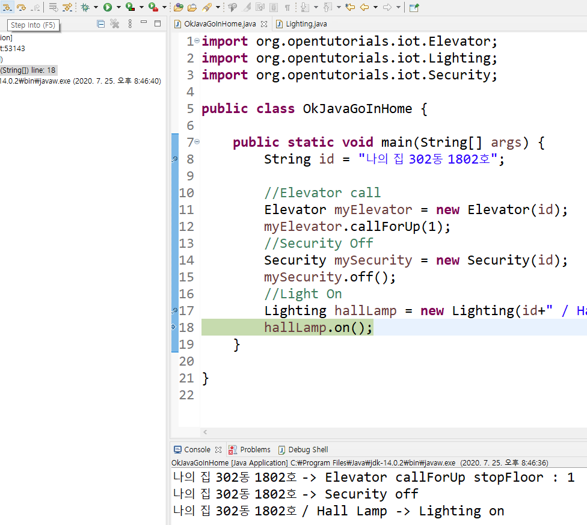Open the Problems tab
This screenshot has height=525, width=587.
tap(250, 449)
